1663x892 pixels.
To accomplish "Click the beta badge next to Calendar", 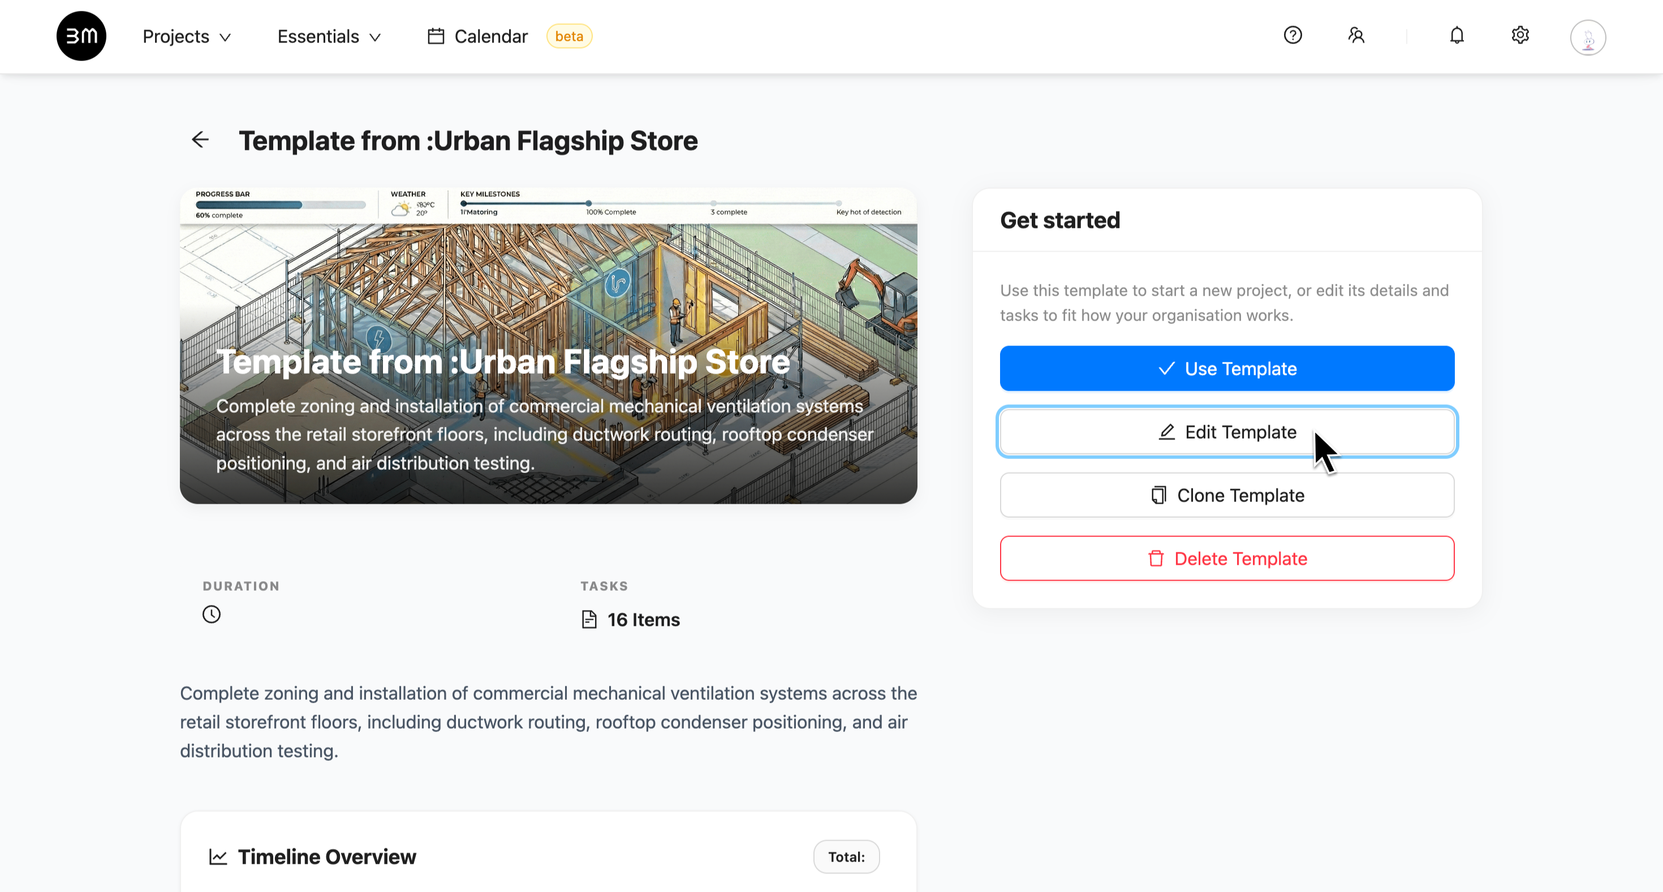I will click(568, 37).
